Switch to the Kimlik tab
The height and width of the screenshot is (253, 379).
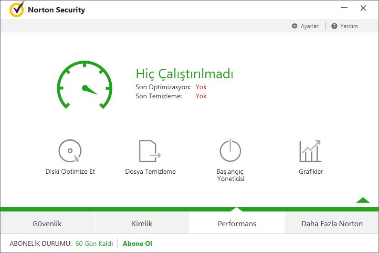click(x=142, y=223)
